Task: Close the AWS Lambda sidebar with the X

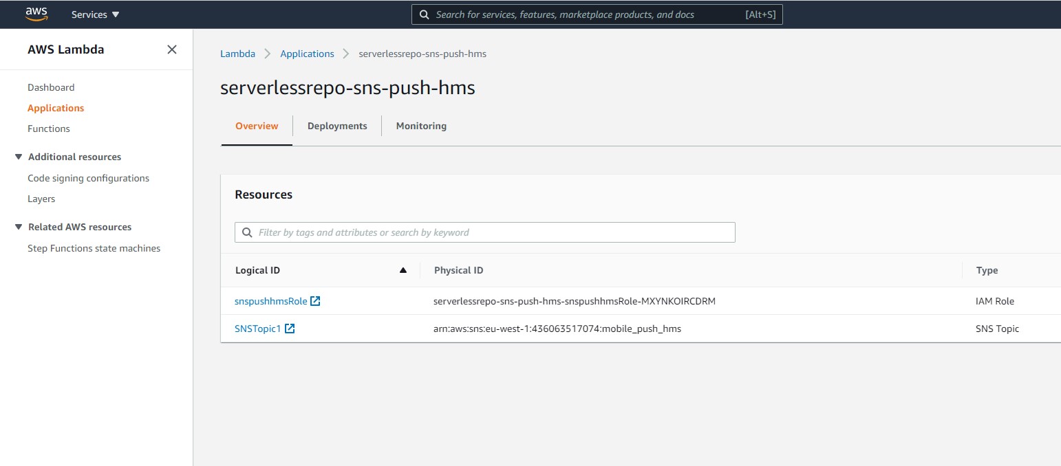Action: tap(171, 49)
